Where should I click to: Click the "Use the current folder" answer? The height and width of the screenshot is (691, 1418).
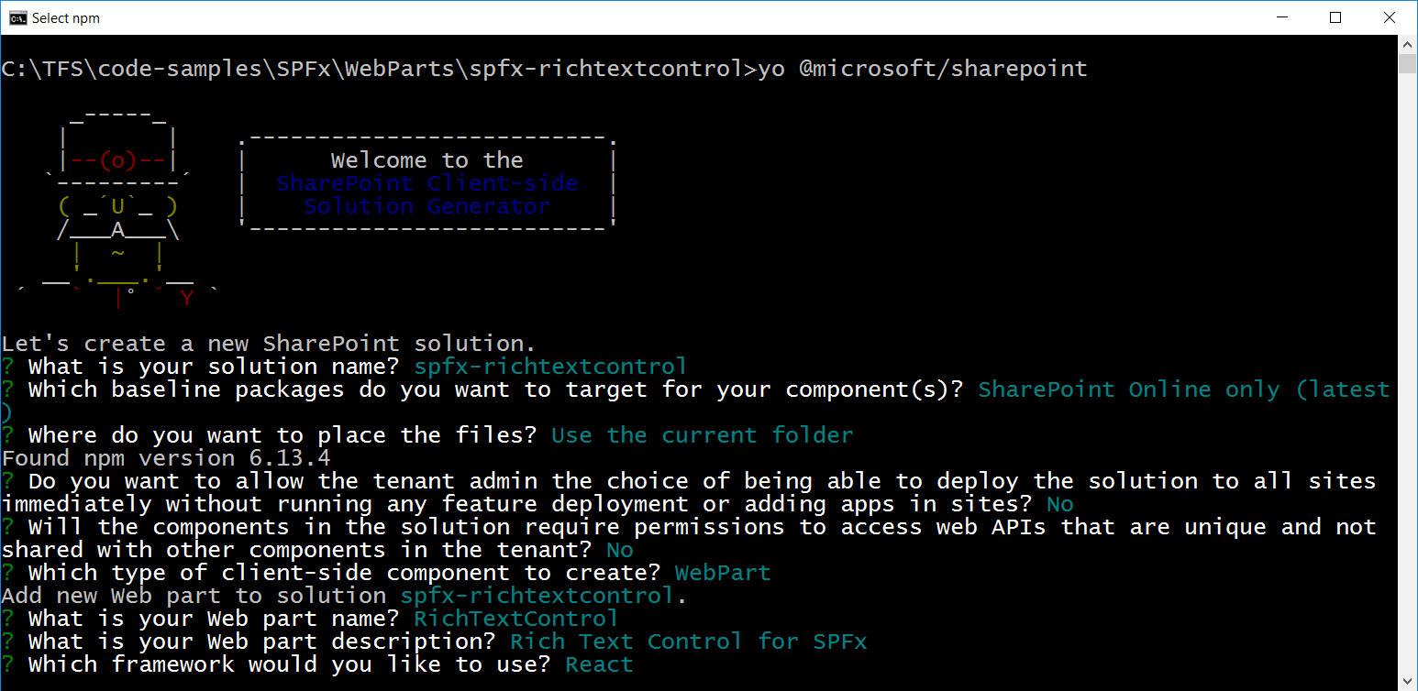702,435
